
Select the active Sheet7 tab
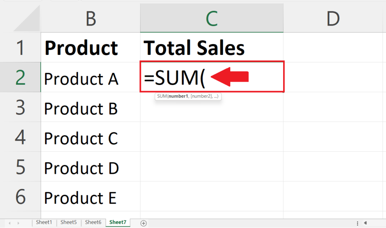point(118,222)
